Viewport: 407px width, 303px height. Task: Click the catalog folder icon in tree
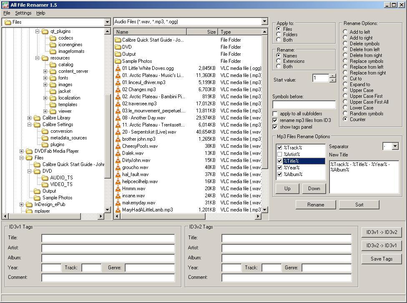pyautogui.click(x=53, y=65)
